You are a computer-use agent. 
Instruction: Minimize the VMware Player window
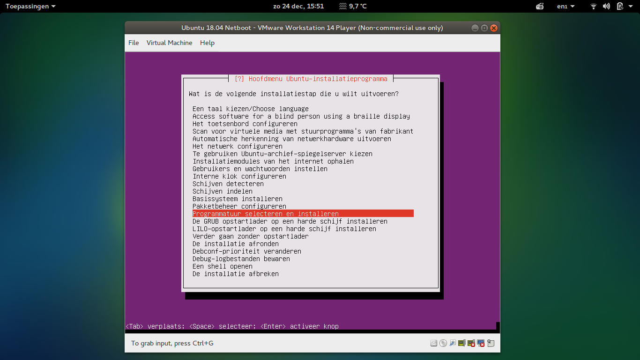pos(475,28)
